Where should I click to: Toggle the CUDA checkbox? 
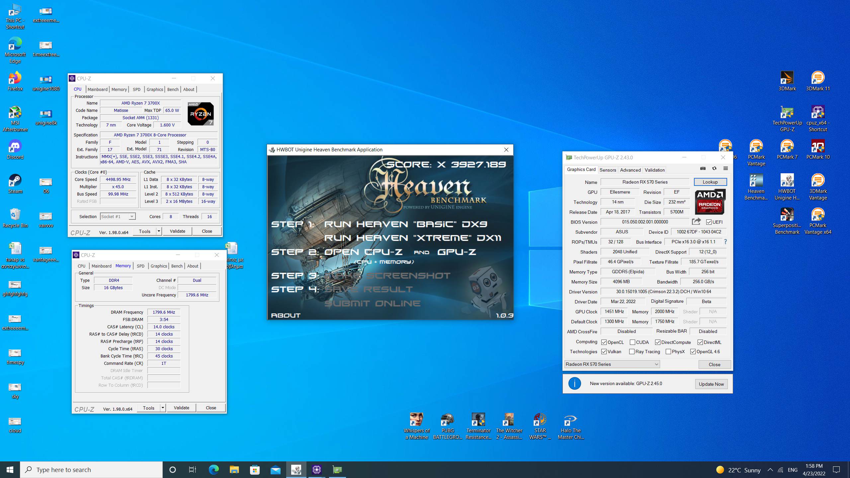coord(633,342)
